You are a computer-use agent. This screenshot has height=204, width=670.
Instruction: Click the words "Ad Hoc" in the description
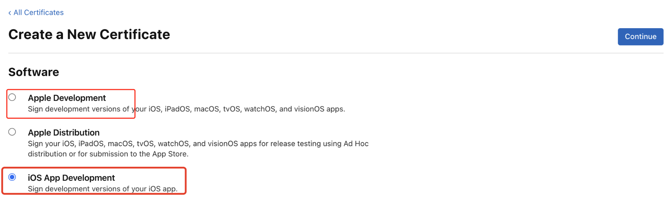[x=356, y=144]
